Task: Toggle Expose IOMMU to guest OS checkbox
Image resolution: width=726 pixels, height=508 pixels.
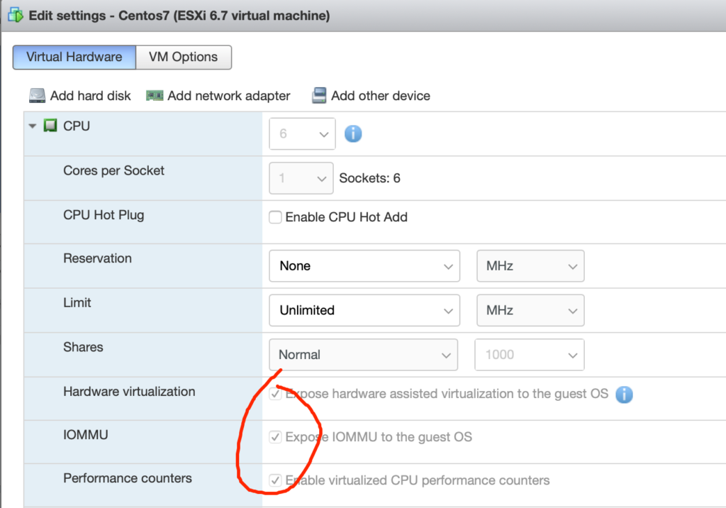Action: [x=275, y=437]
